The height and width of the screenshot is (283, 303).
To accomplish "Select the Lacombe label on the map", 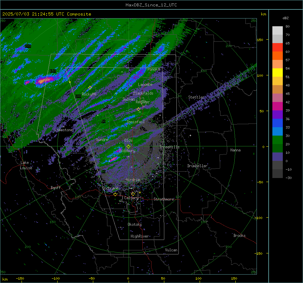I will (145, 84).
